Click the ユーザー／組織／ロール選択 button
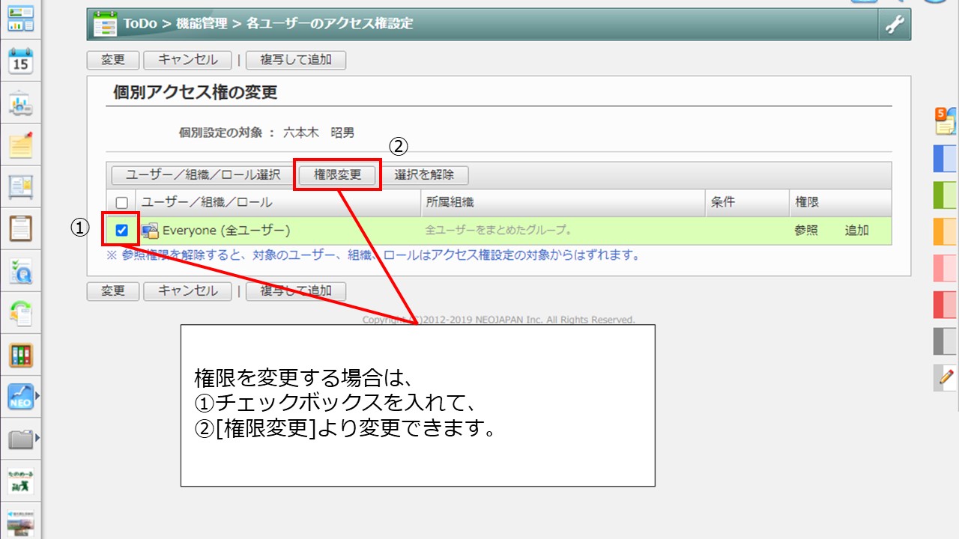The image size is (959, 539). click(x=203, y=175)
